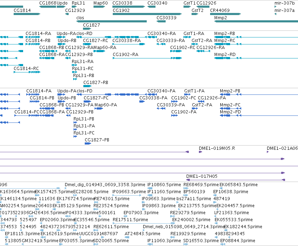The image size is (298, 246).
Task: Select the AT24843.5prime EST
Action: tap(127, 237)
